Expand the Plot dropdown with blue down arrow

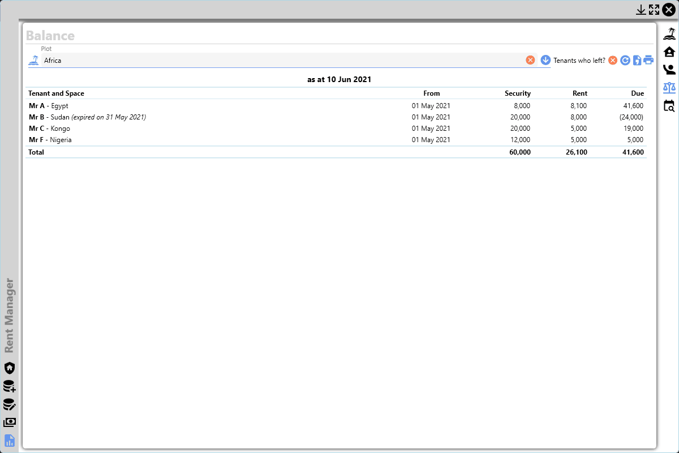click(545, 59)
